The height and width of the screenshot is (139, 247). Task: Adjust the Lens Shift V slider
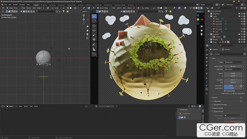point(232,86)
